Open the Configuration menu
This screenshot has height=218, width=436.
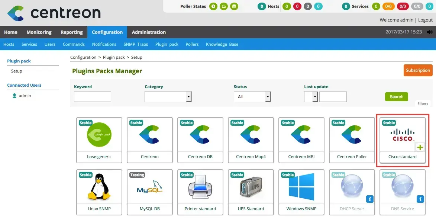tap(107, 32)
